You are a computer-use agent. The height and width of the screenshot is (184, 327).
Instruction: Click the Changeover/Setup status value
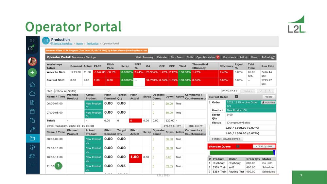[x=238, y=122]
